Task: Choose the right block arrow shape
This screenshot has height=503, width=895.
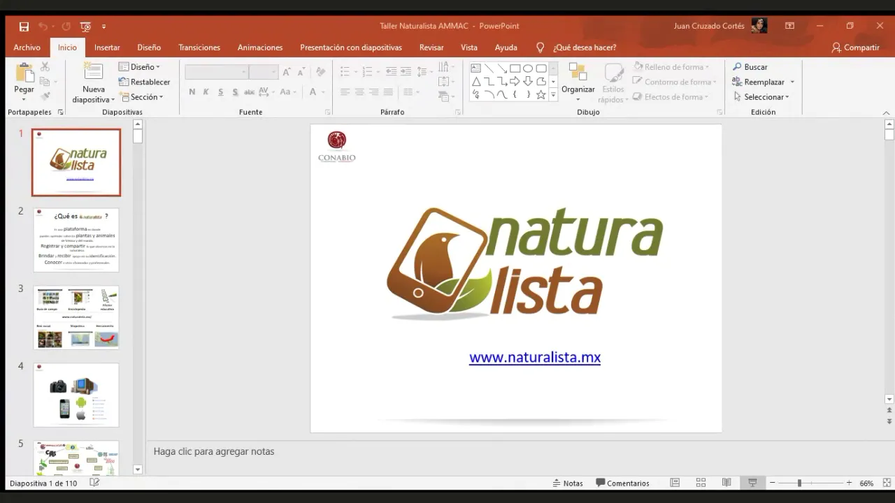Action: tap(515, 82)
